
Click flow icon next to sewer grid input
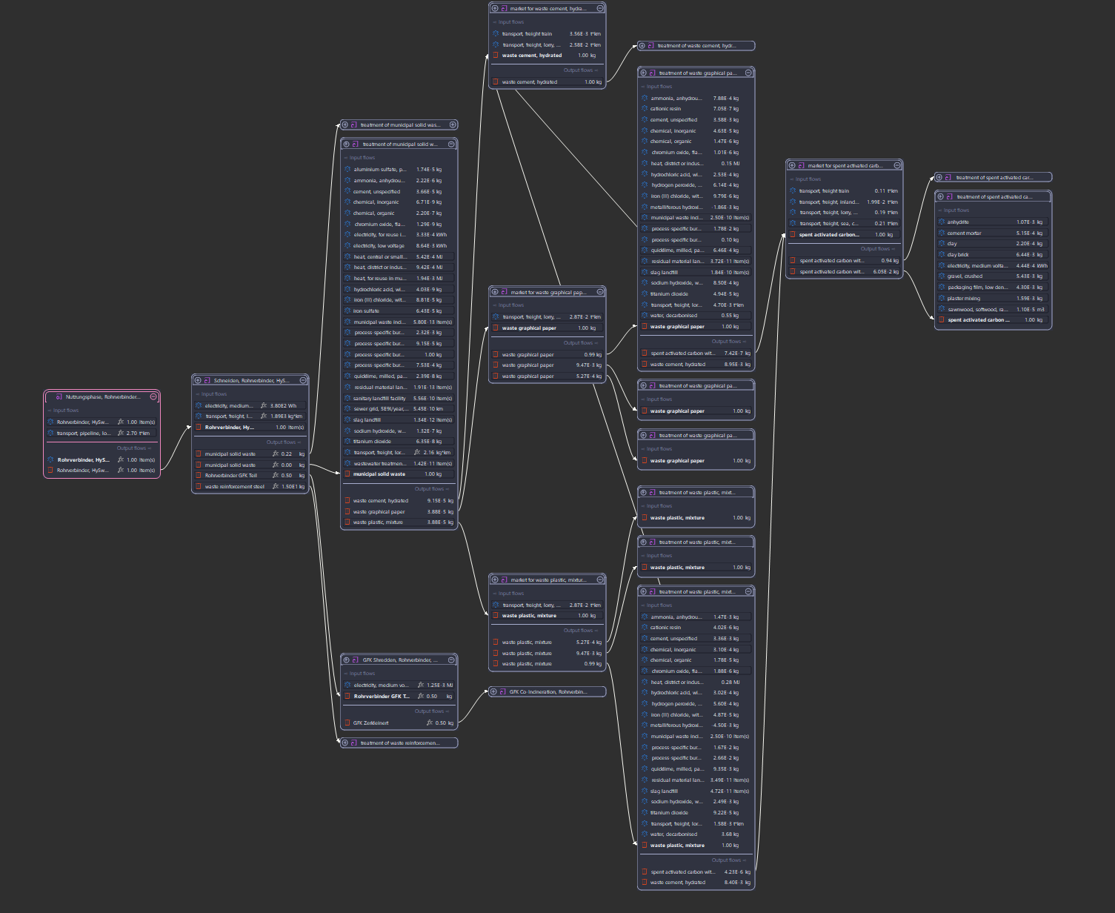(x=347, y=409)
